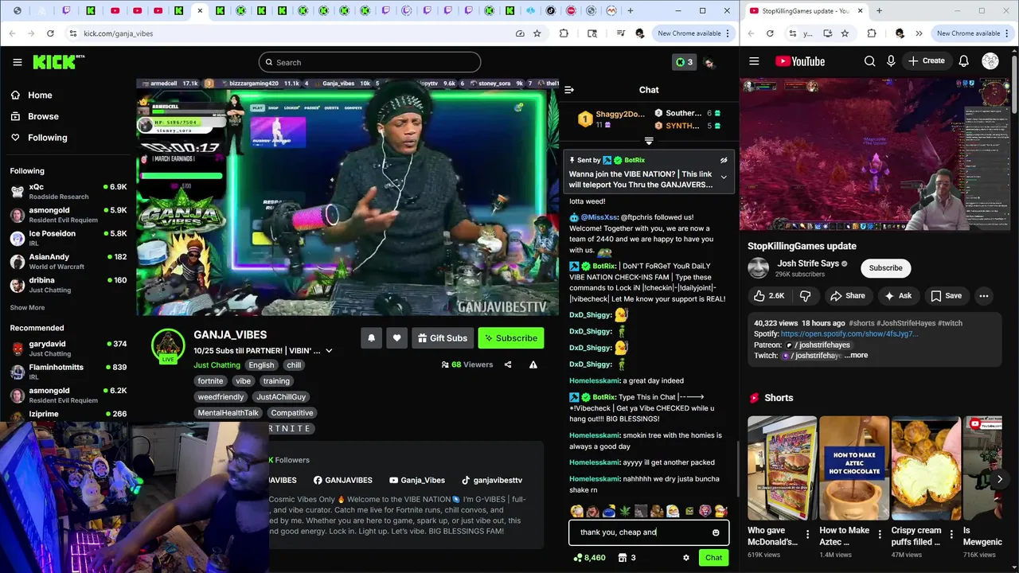Open xQc channel in Following list
The image size is (1019, 573).
(x=68, y=191)
